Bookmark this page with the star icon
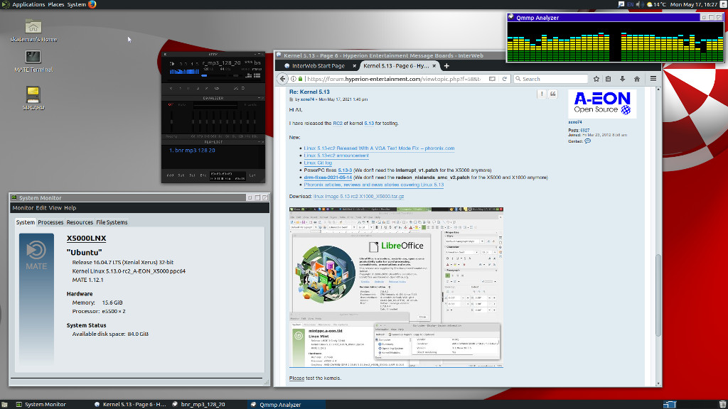The image size is (728, 409). (596, 79)
